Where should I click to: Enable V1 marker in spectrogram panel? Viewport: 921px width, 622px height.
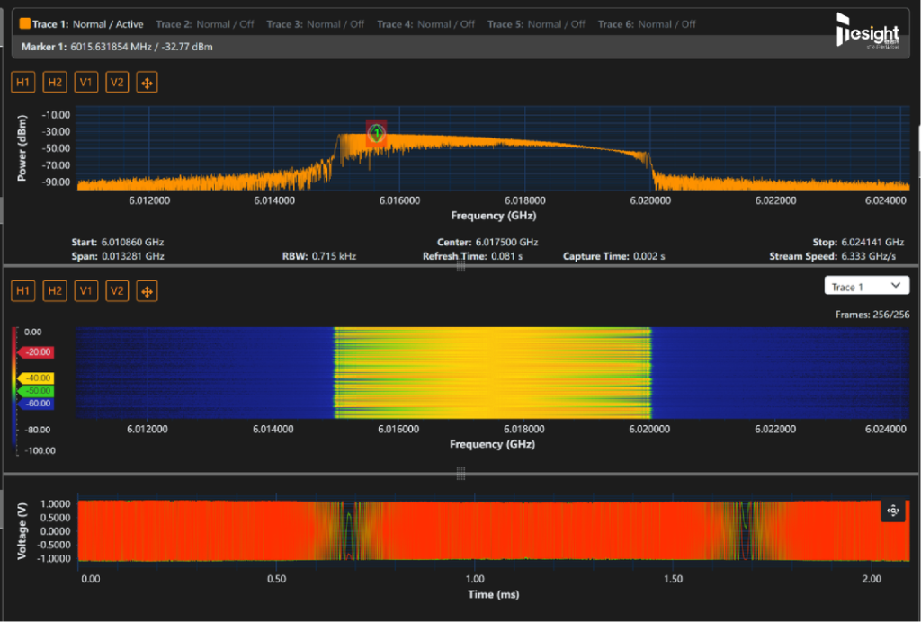[85, 291]
